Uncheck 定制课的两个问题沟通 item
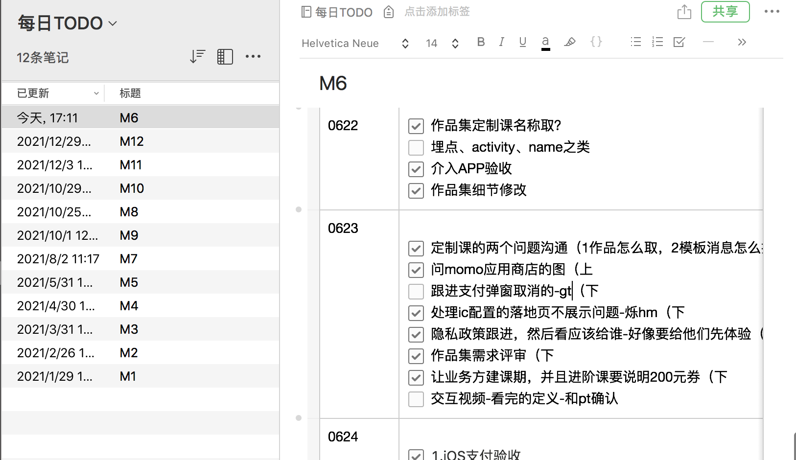The image size is (796, 460). (416, 249)
